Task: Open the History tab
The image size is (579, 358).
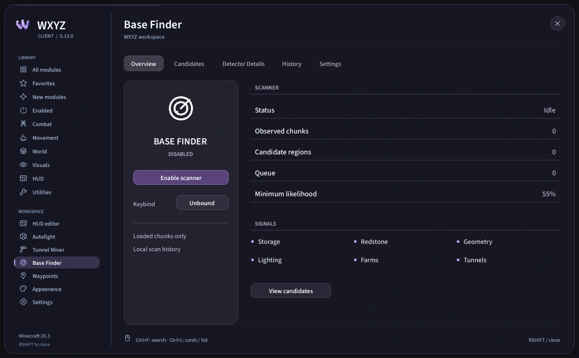Action: [x=292, y=64]
